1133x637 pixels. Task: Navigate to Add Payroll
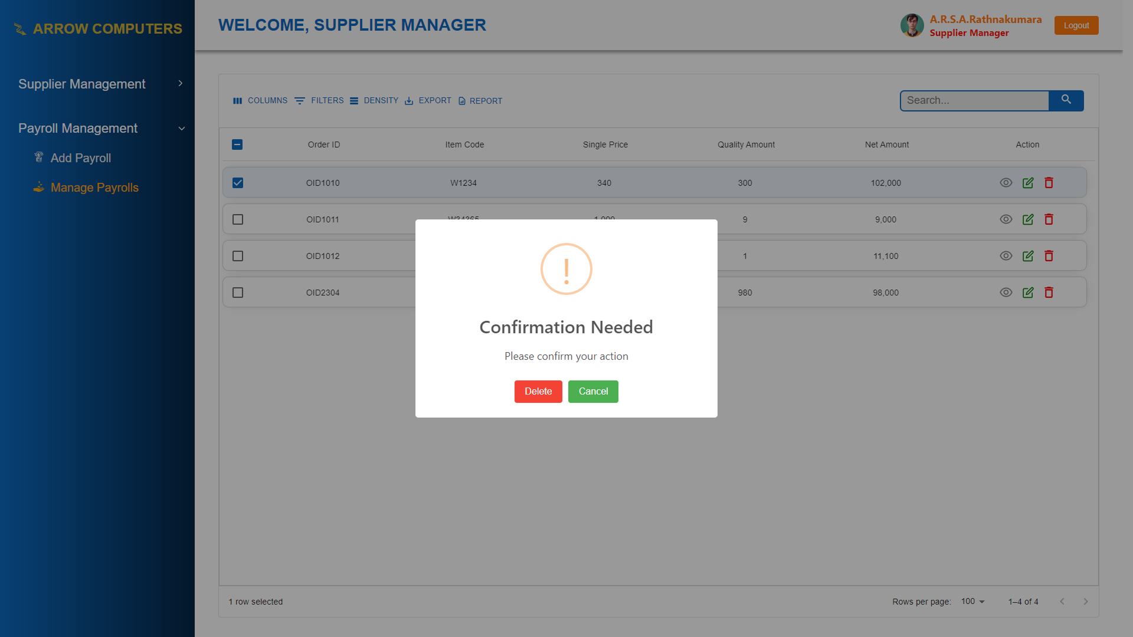click(x=80, y=158)
